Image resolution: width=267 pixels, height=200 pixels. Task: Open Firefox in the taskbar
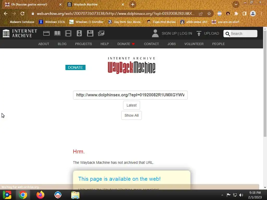coord(40,195)
